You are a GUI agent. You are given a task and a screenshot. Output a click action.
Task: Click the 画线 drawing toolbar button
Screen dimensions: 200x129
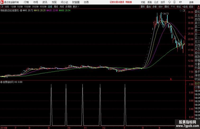point(167,7)
